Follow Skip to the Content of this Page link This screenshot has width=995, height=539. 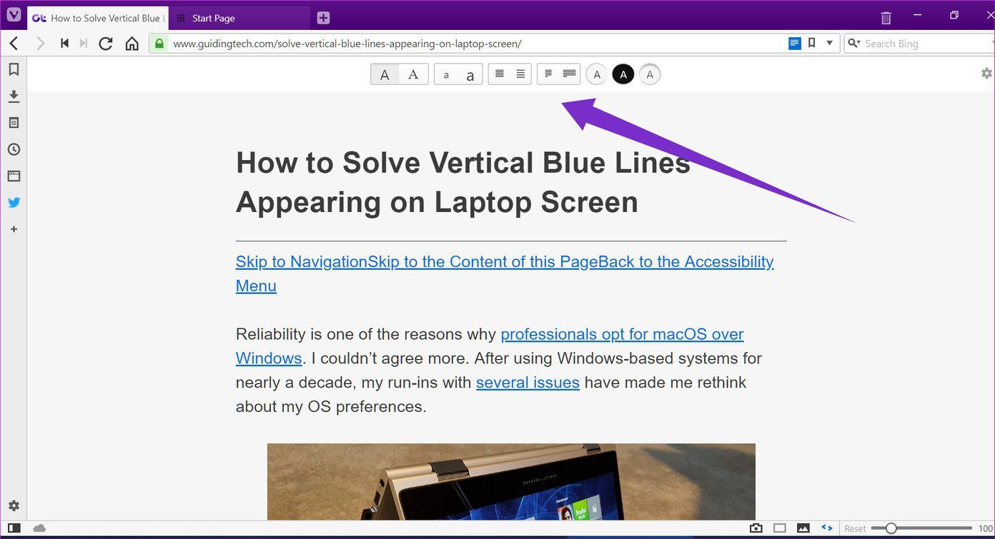pos(482,261)
